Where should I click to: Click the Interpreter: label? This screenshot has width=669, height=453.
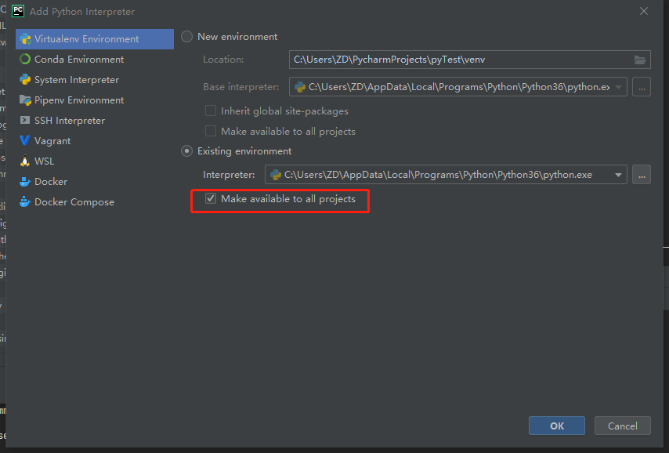point(229,175)
